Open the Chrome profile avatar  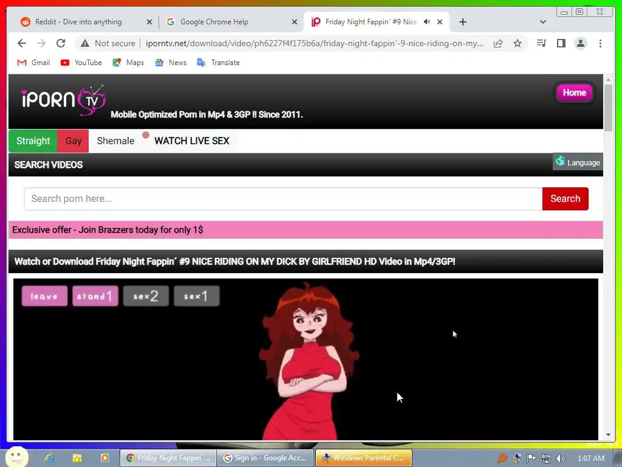pyautogui.click(x=580, y=43)
